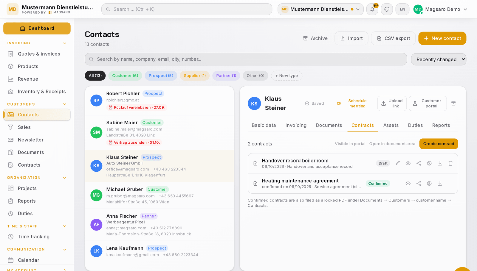This screenshot has width=477, height=271.
Task: Filter contacts by Customer (6)
Action: 125,76
